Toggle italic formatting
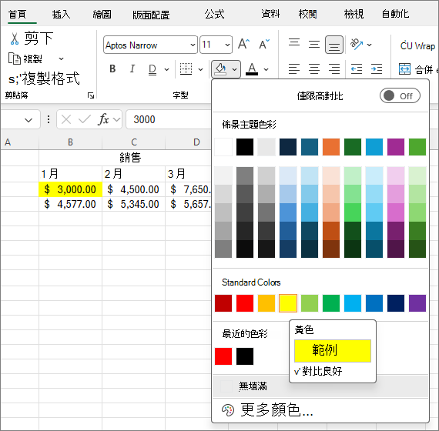This screenshot has height=431, width=439. [x=132, y=68]
